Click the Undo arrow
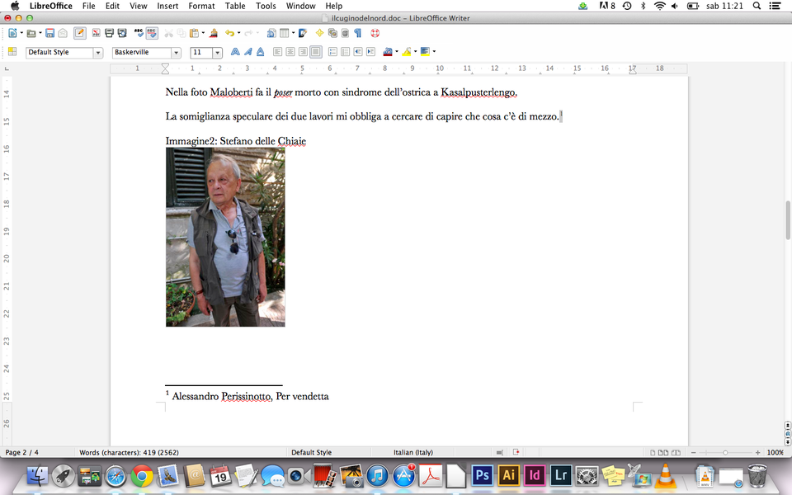Screen dimensions: 792x495 [229, 33]
